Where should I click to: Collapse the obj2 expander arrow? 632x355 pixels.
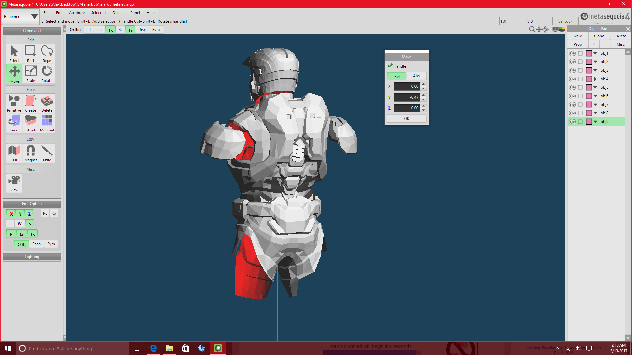click(x=595, y=62)
